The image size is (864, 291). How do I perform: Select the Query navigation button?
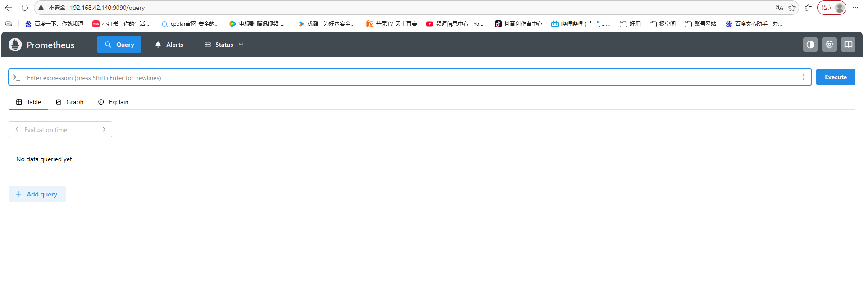[119, 45]
